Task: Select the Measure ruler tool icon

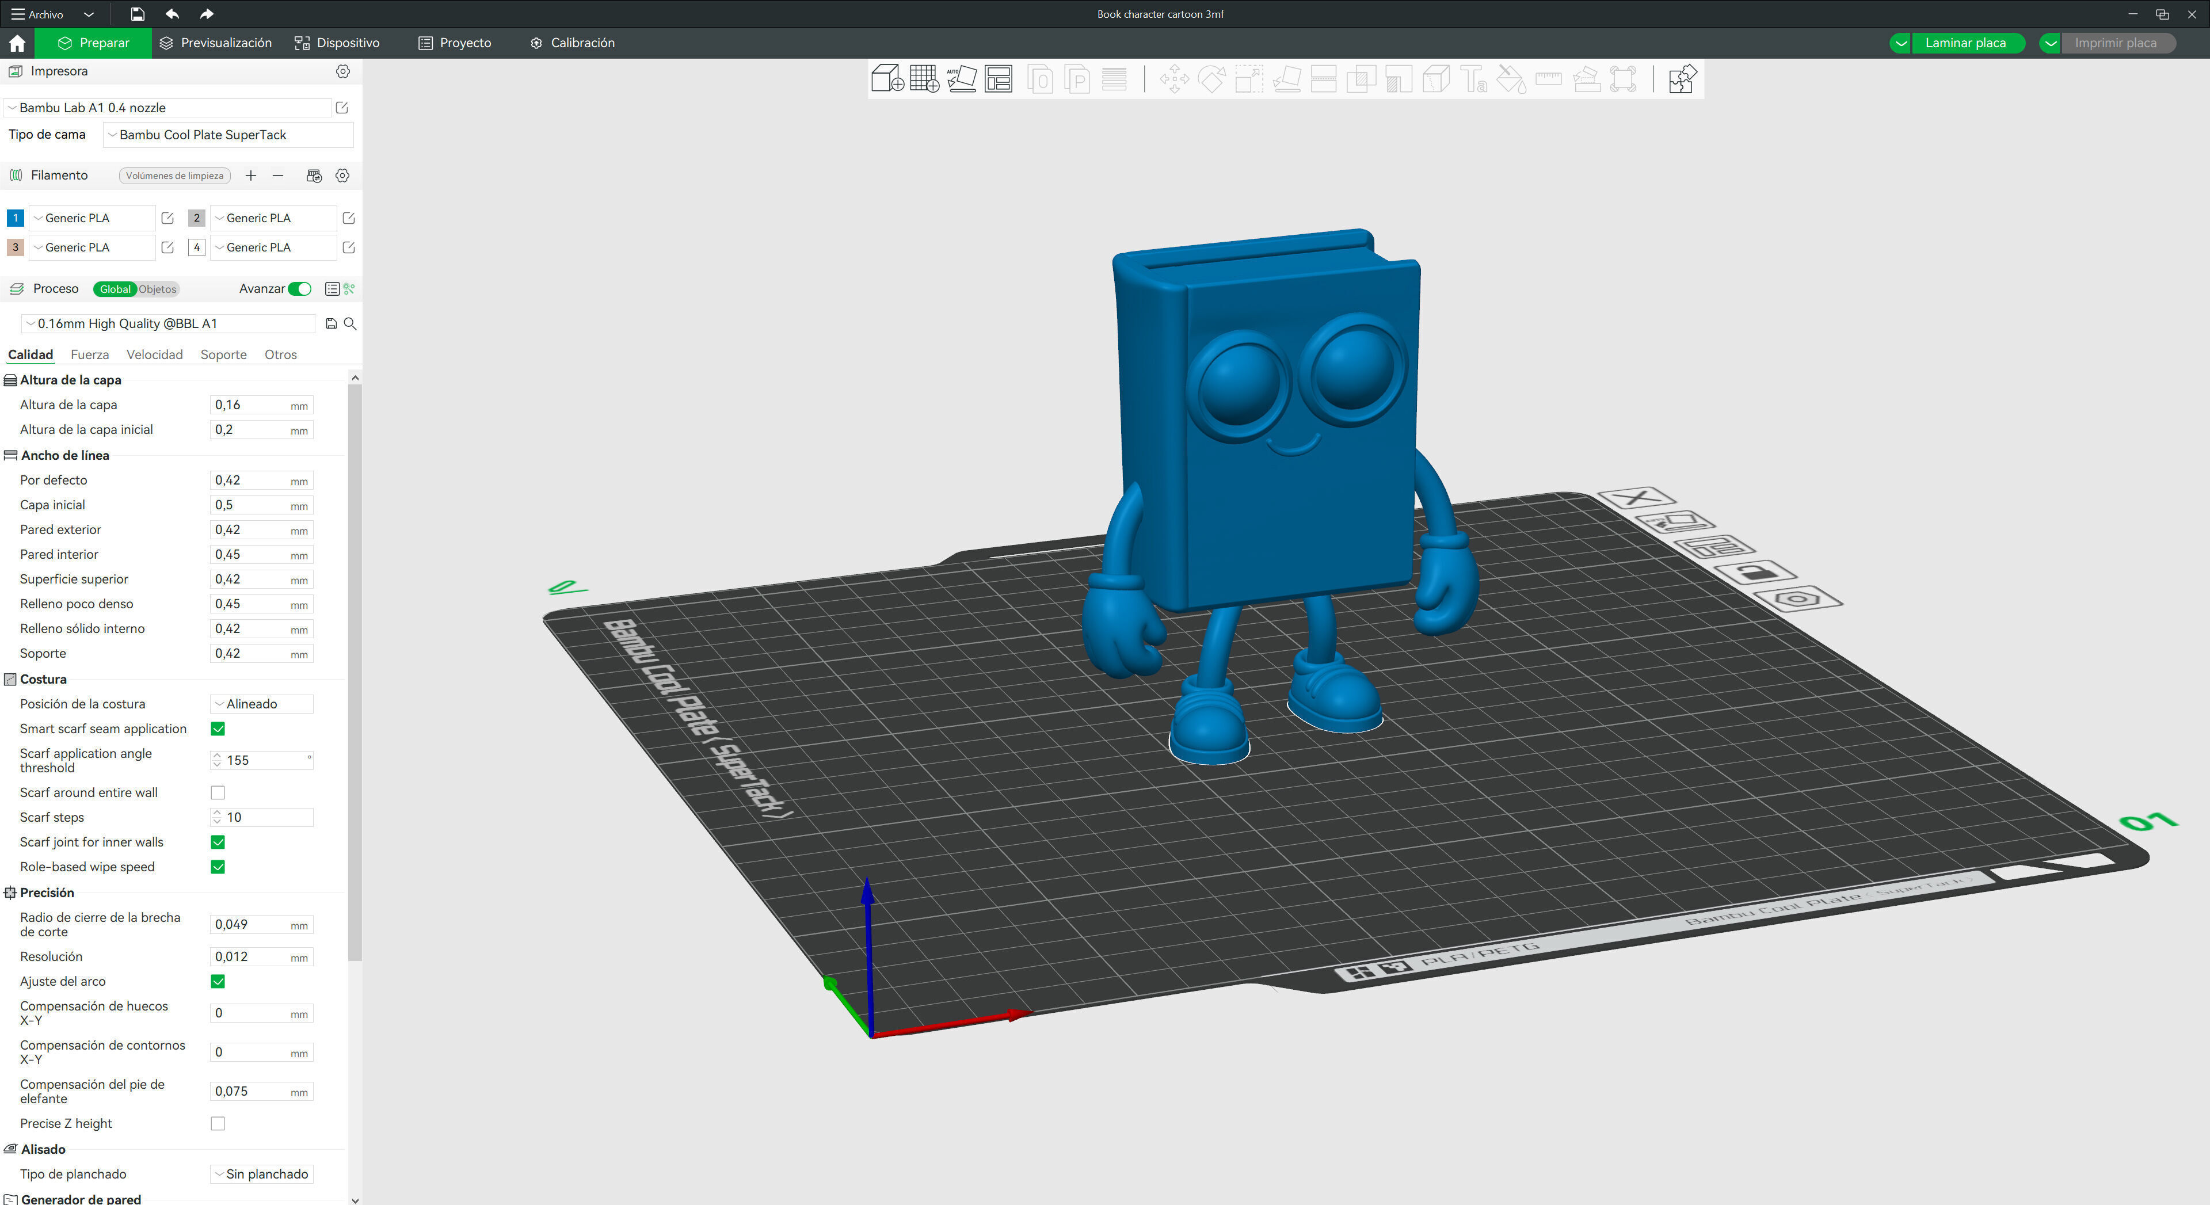Action: pyautogui.click(x=1549, y=80)
